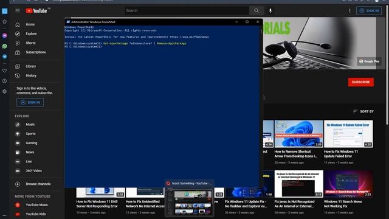Open 'Windows 11 Search Menu Not Working Fix' title
This screenshot has width=389, height=219.
click(x=343, y=204)
